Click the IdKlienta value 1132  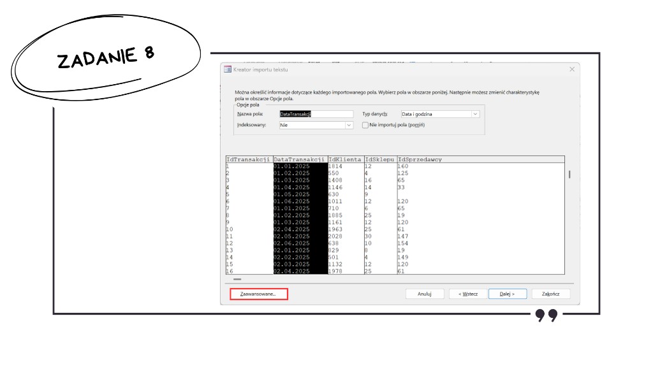tap(335, 264)
